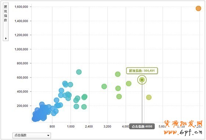Click the small arrow under 展现指数 label
Viewport: 206px width, 140px height.
[x=6, y=38]
